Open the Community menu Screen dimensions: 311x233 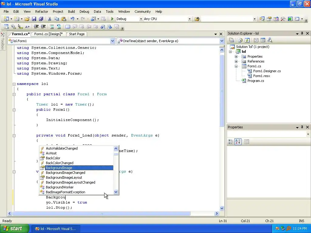click(x=143, y=12)
